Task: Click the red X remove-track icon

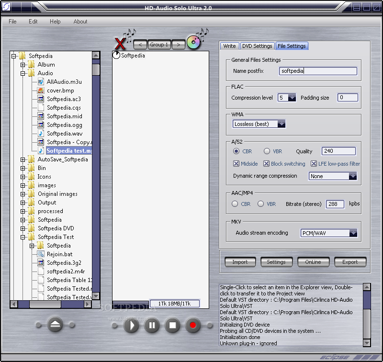Action: [120, 44]
